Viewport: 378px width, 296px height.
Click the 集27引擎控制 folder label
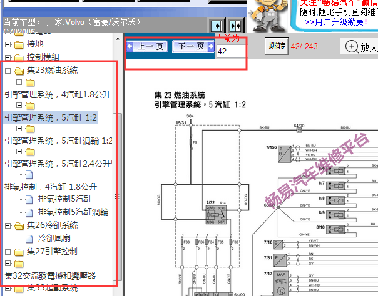52,252
